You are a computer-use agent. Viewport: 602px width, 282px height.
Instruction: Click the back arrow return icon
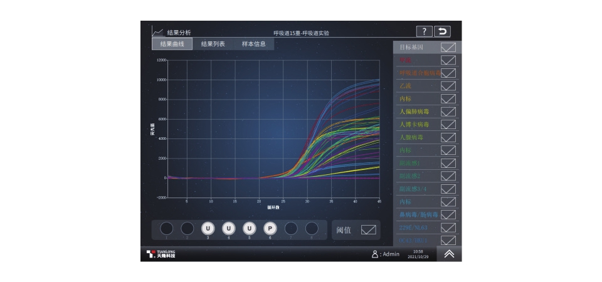pos(443,31)
